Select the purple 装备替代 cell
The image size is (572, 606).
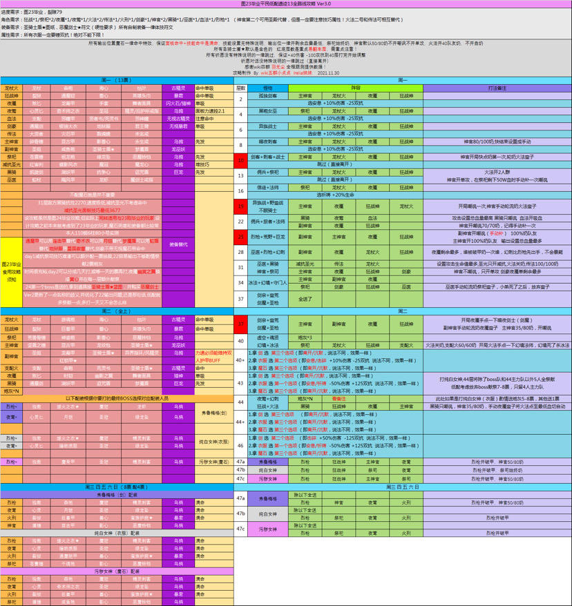178,244
